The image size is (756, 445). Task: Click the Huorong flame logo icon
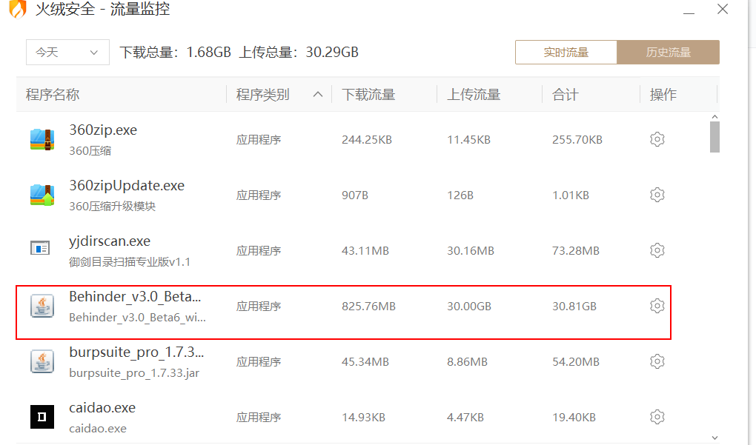[18, 9]
